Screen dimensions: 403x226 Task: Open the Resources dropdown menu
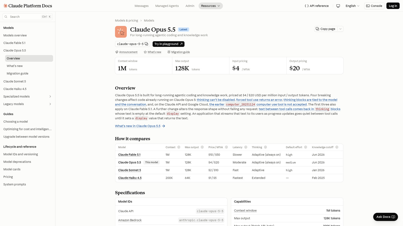point(210,6)
